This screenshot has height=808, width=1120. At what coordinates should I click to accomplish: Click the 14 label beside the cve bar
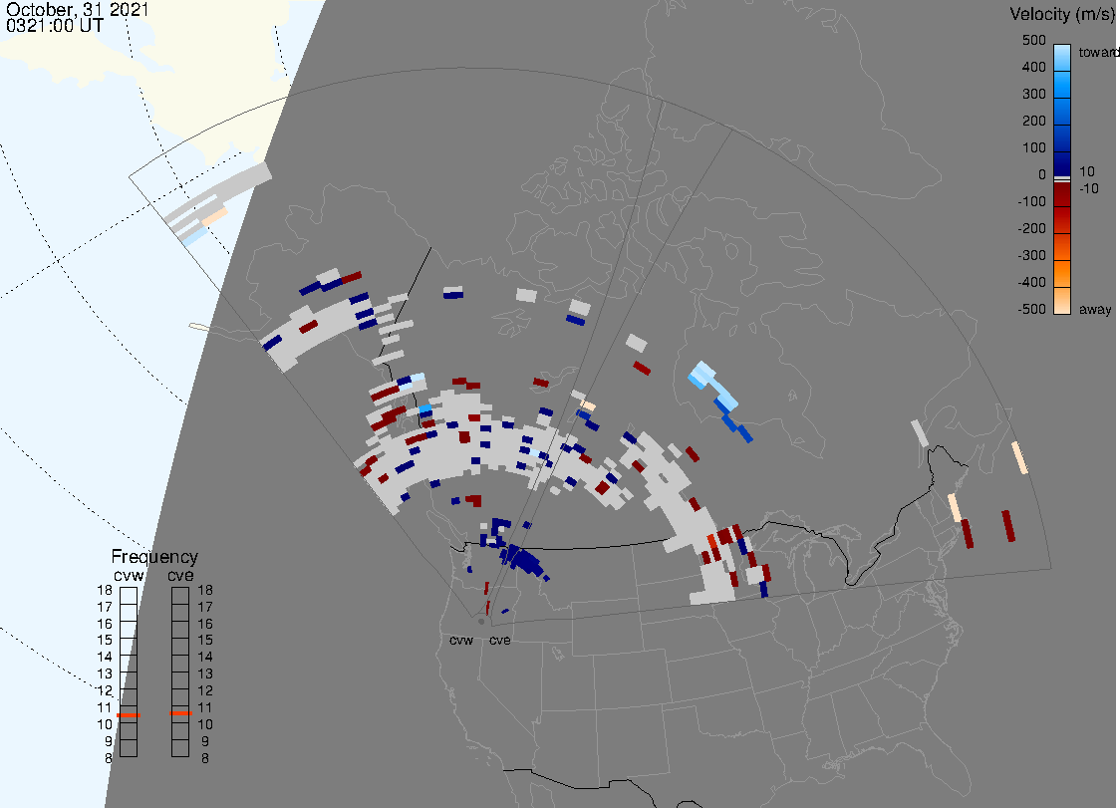pos(205,658)
